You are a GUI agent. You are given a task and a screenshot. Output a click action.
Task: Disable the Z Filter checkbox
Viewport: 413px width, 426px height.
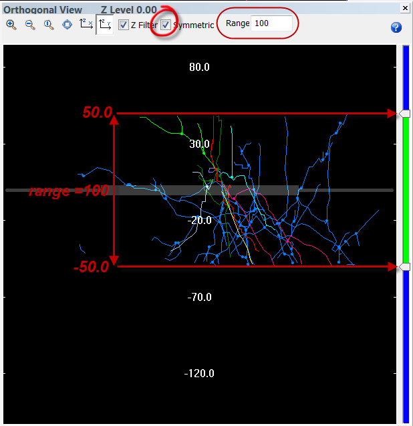[124, 25]
